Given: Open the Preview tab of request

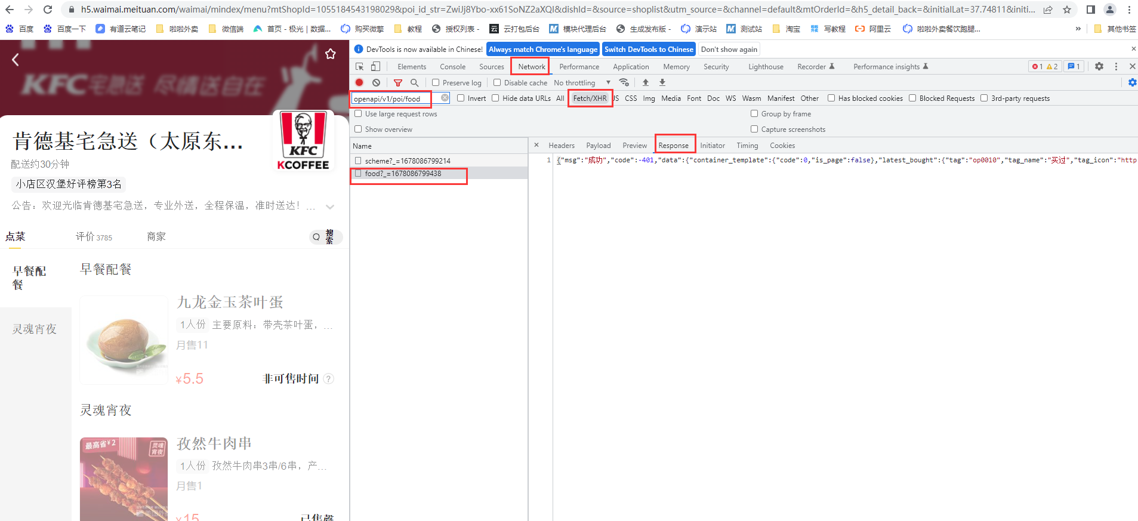Looking at the screenshot, I should [x=634, y=145].
